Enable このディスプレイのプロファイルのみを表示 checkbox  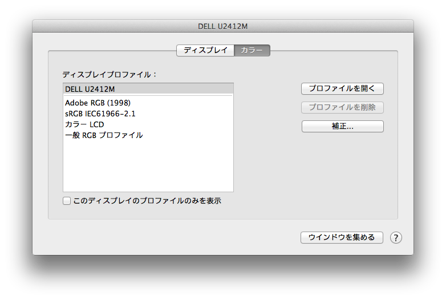[x=67, y=201]
